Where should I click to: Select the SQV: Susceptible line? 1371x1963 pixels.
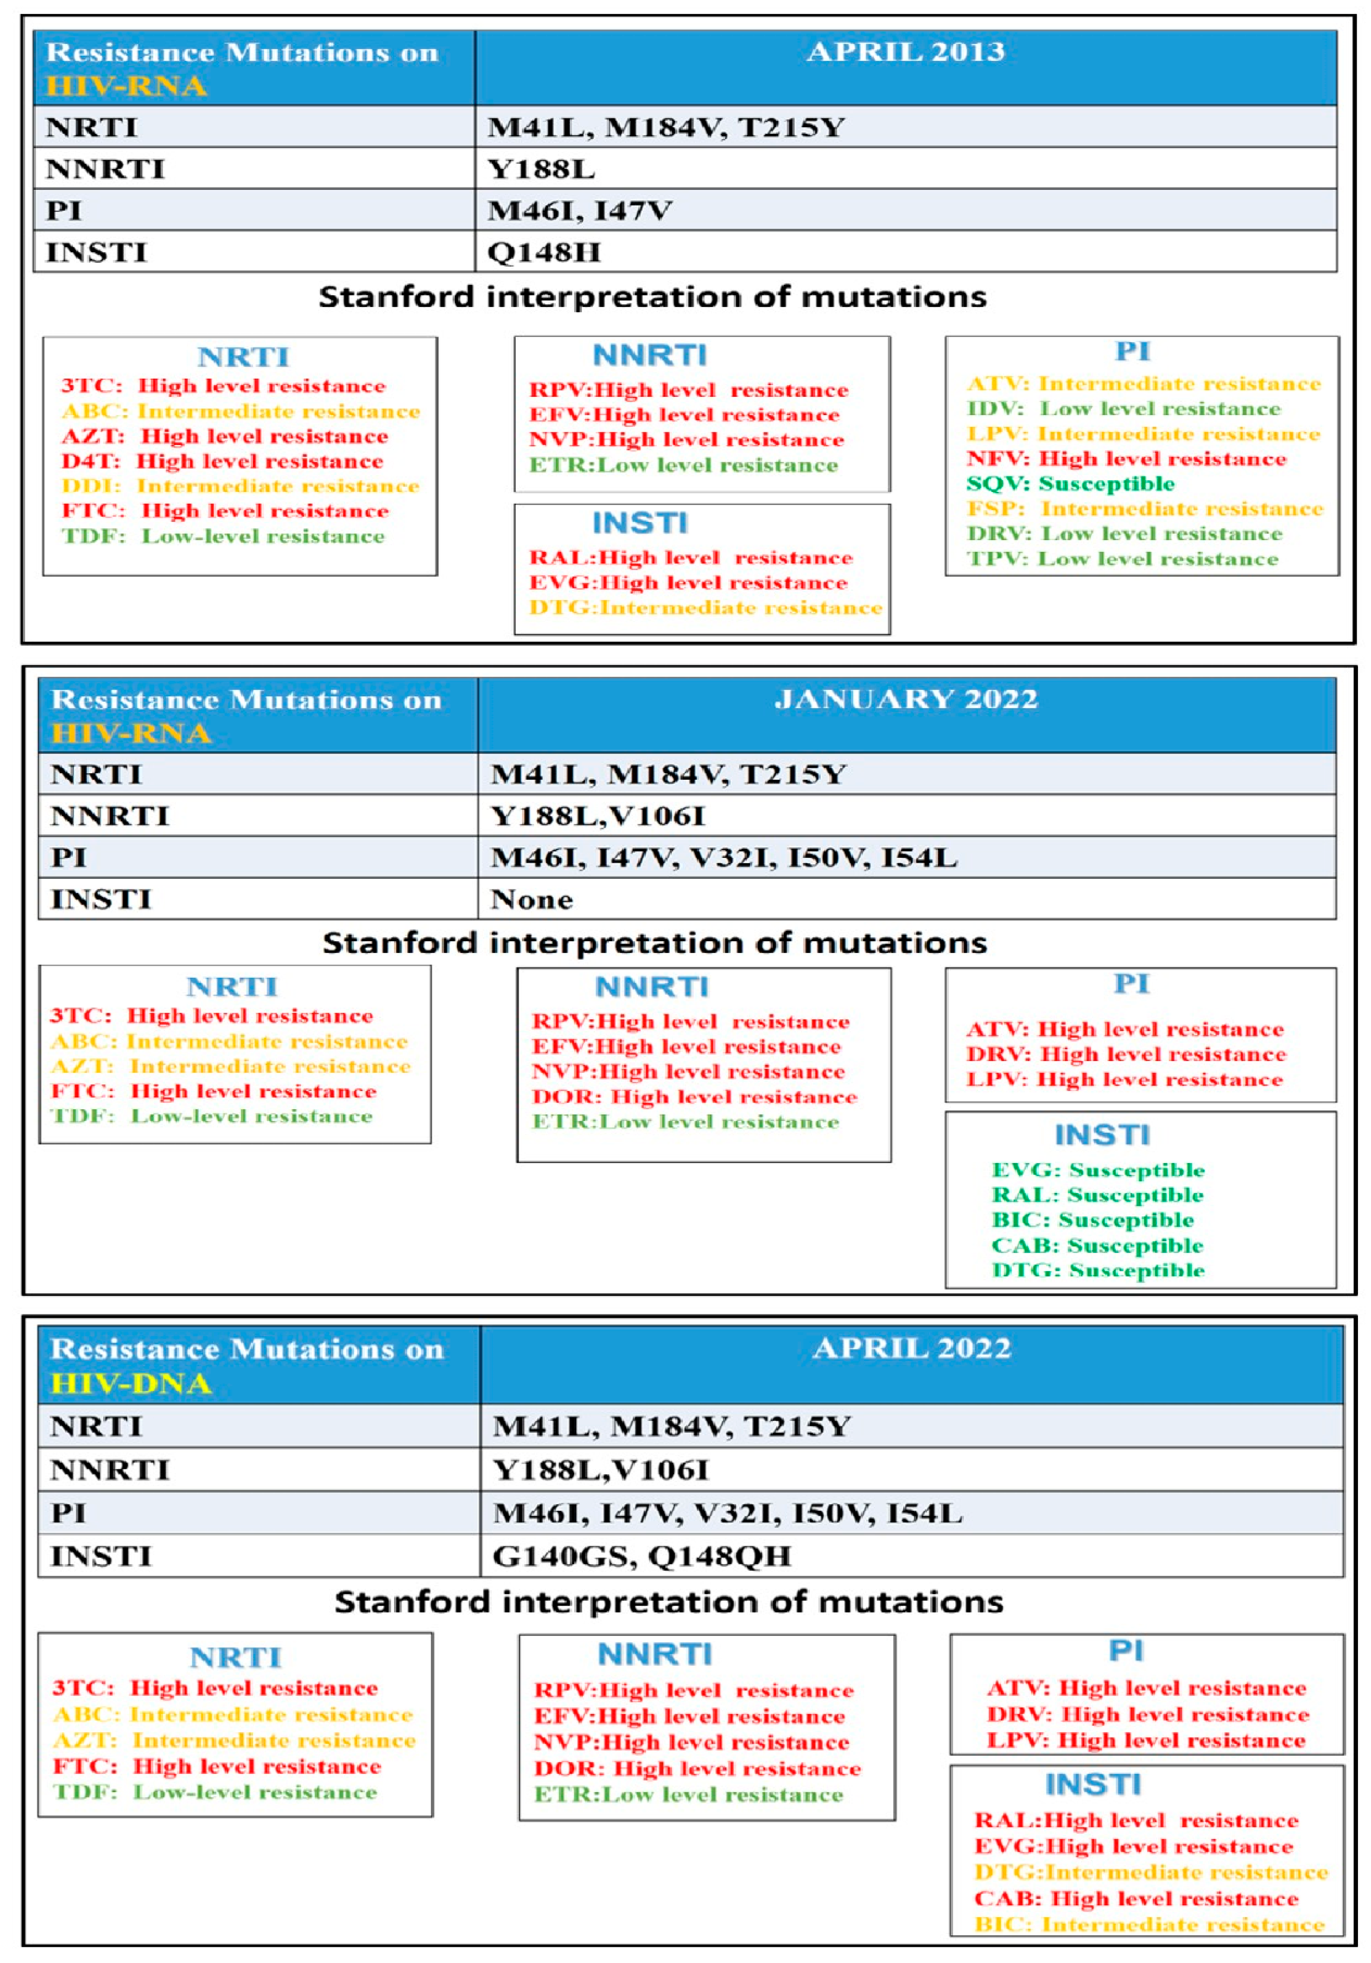tap(1070, 484)
